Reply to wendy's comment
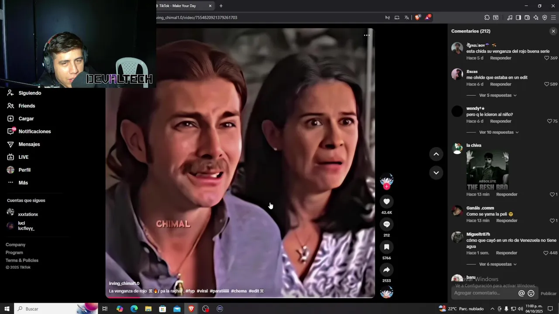The width and height of the screenshot is (559, 314). click(500, 121)
